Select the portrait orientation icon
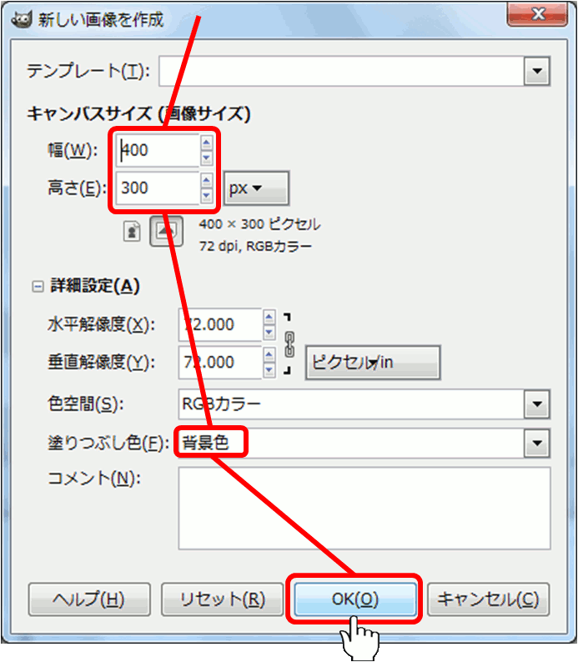The height and width of the screenshot is (662, 578). [x=132, y=231]
